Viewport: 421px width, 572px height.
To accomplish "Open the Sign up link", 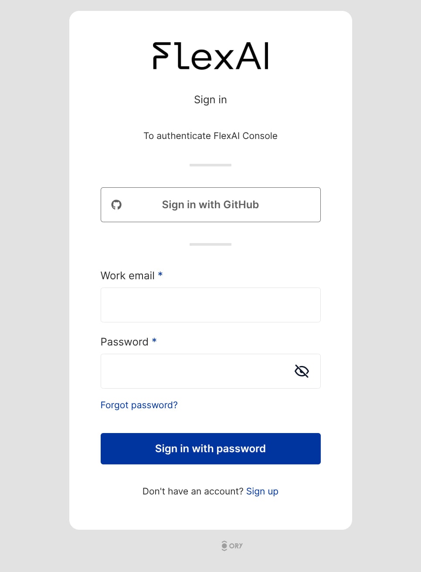I will coord(262,491).
